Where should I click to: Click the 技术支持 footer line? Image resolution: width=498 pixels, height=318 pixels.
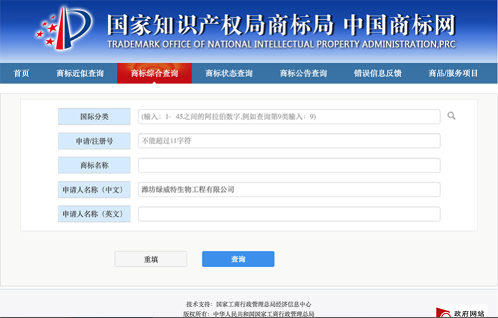(249, 304)
